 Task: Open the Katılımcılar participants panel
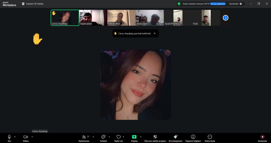coord(84,137)
